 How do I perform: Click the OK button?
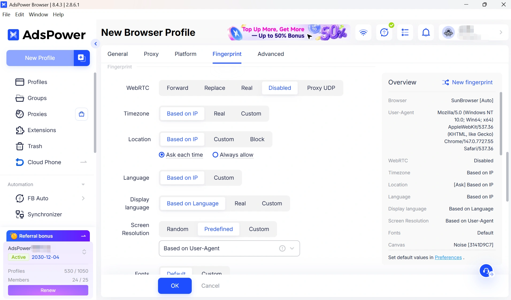tap(175, 286)
